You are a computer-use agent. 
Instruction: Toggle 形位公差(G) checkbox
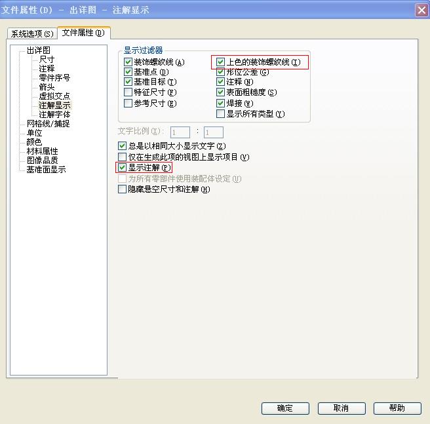(220, 72)
